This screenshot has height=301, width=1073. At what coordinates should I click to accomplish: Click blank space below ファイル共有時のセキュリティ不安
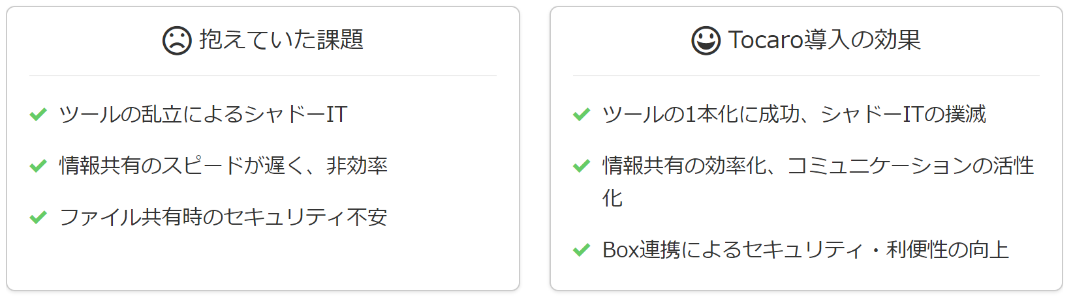[x=263, y=261]
